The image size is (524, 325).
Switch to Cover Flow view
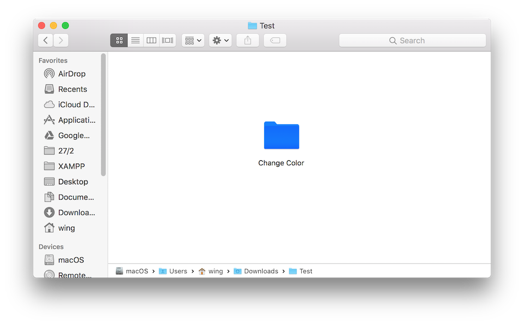[x=167, y=40]
